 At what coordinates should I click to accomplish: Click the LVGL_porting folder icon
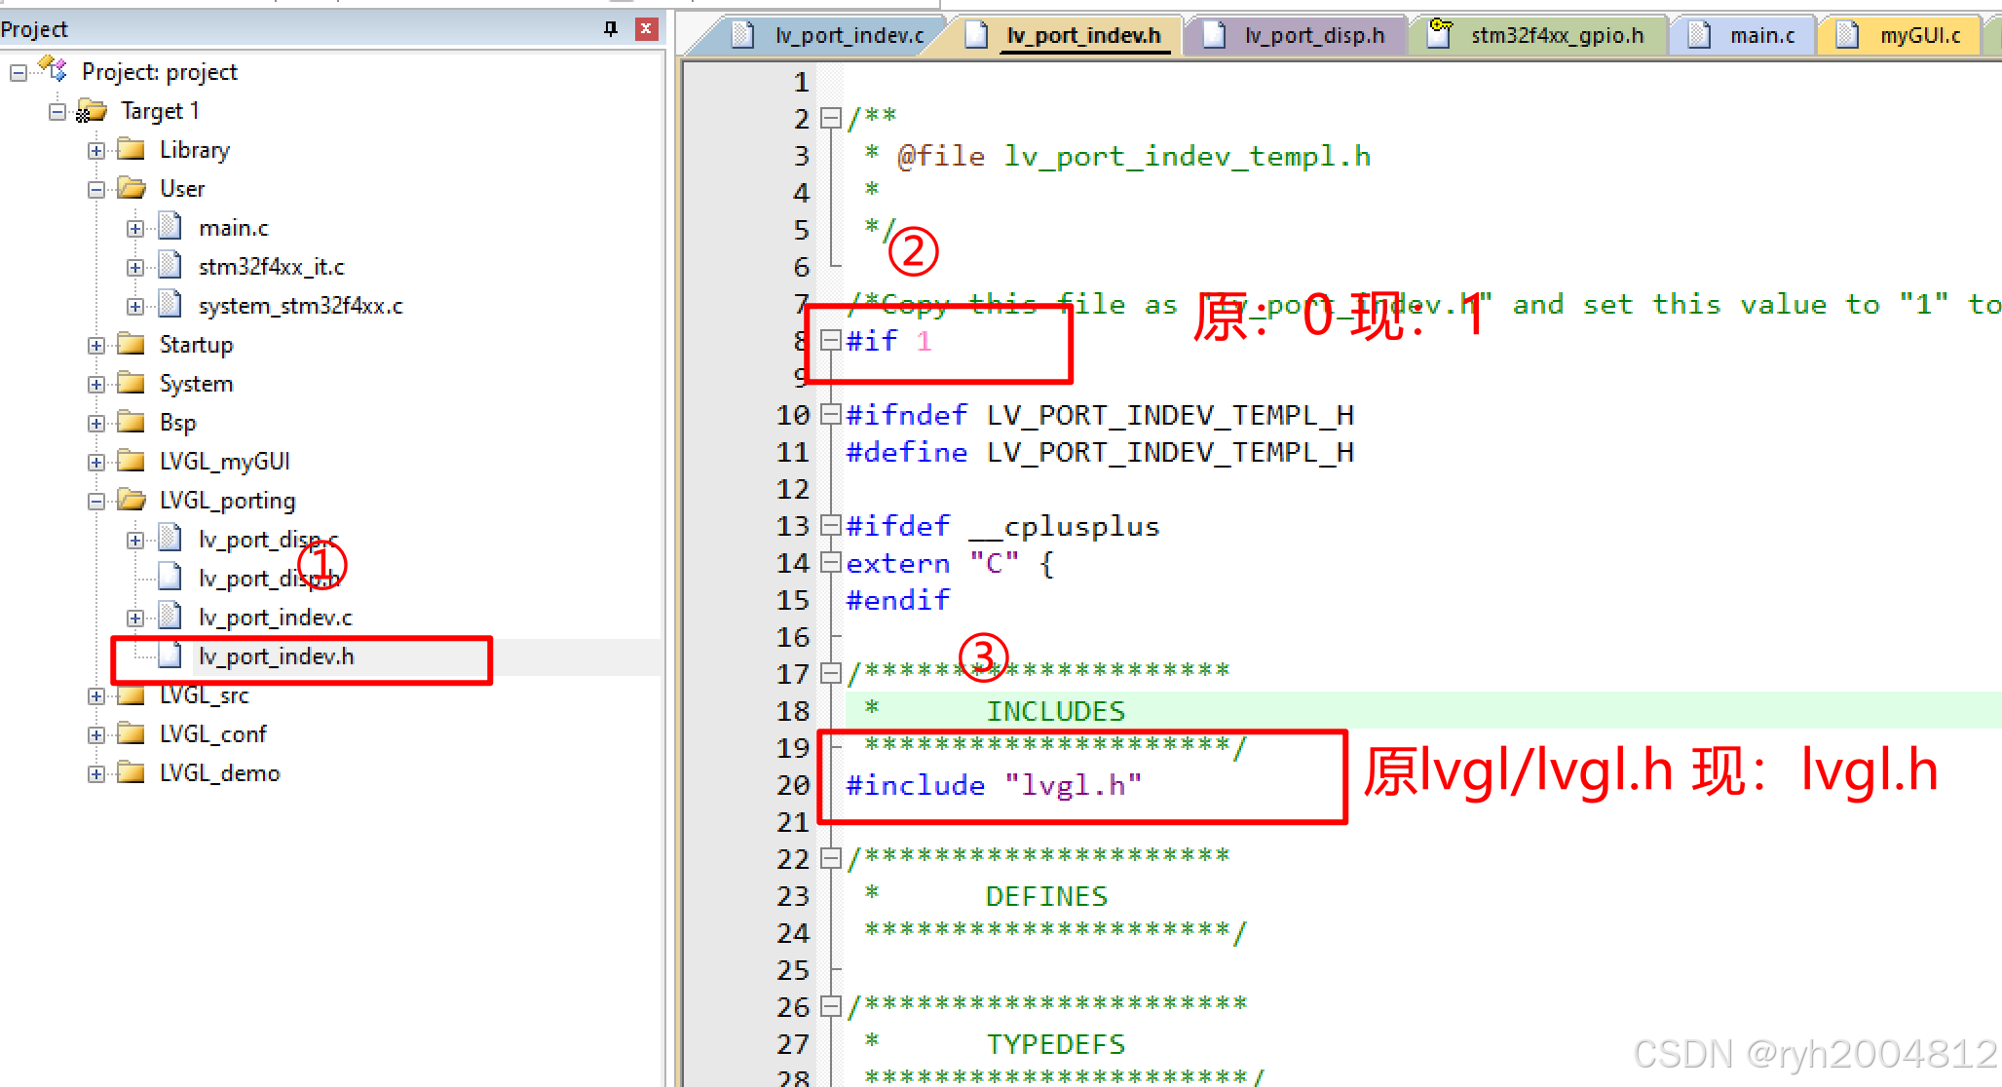(131, 500)
